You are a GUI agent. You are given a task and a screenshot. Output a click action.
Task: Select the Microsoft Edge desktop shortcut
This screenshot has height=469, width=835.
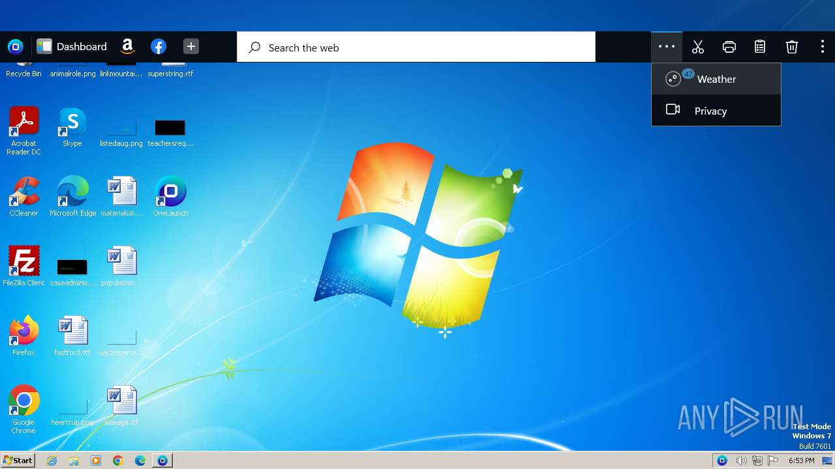tap(72, 196)
